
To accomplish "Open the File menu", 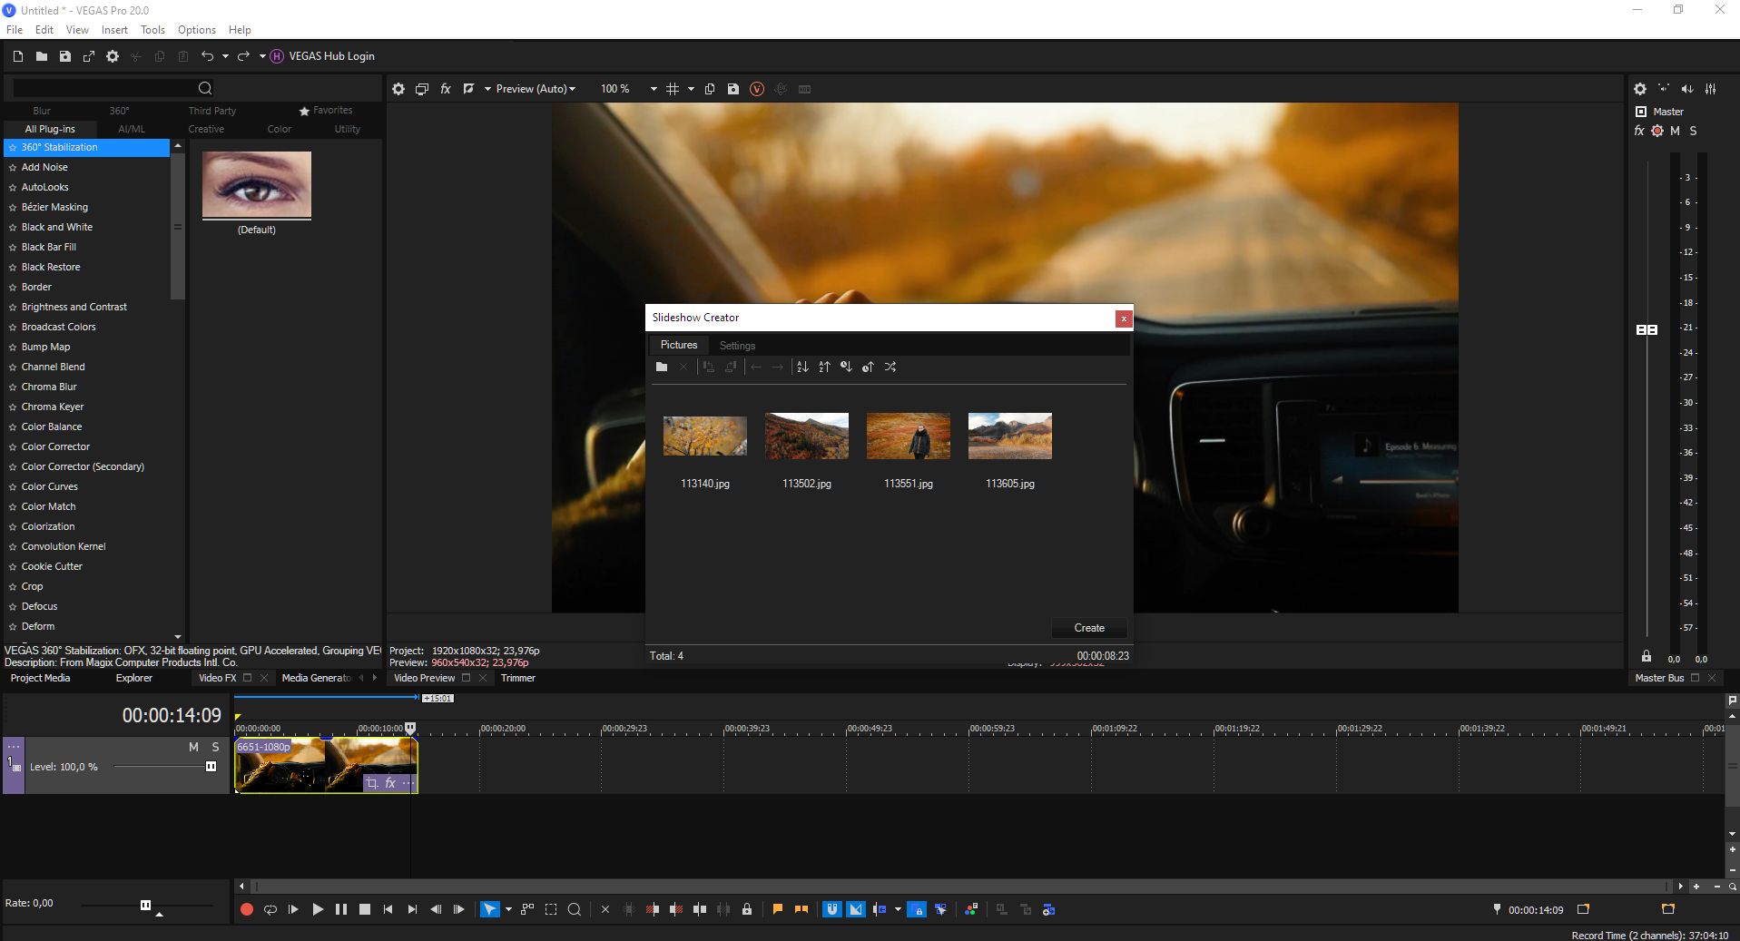I will point(15,30).
